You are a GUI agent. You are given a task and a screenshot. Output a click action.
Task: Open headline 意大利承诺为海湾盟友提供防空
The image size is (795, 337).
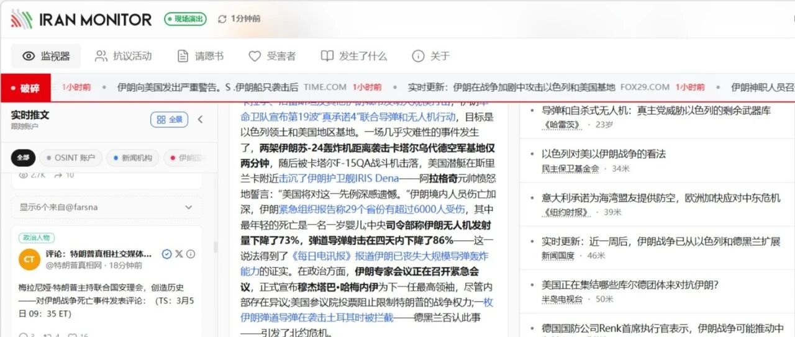[x=661, y=198]
